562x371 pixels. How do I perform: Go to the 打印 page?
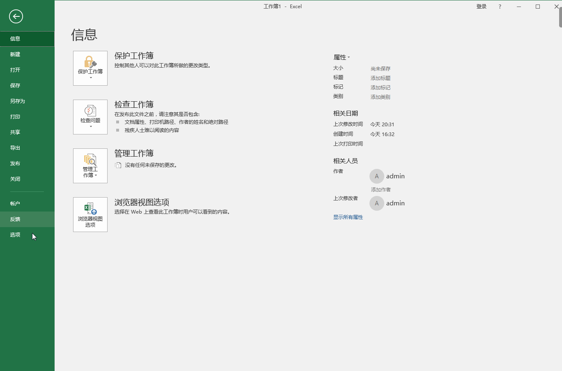[x=27, y=116]
